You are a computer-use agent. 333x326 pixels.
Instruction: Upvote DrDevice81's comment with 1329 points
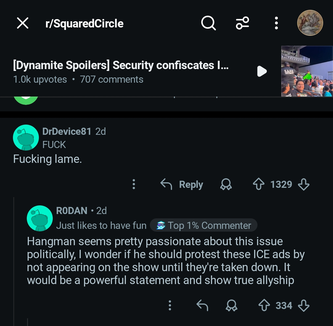click(x=258, y=184)
